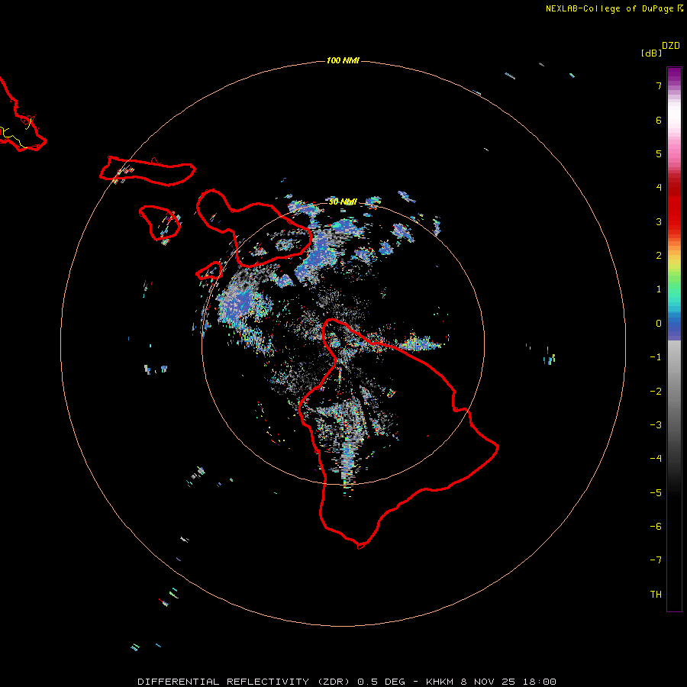This screenshot has height=687, width=687.
Task: Click the 1 value on color scale
Action: (659, 289)
